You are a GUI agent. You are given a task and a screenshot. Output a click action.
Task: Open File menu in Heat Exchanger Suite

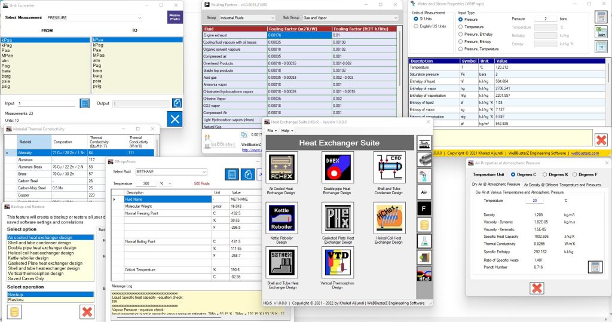(272, 131)
